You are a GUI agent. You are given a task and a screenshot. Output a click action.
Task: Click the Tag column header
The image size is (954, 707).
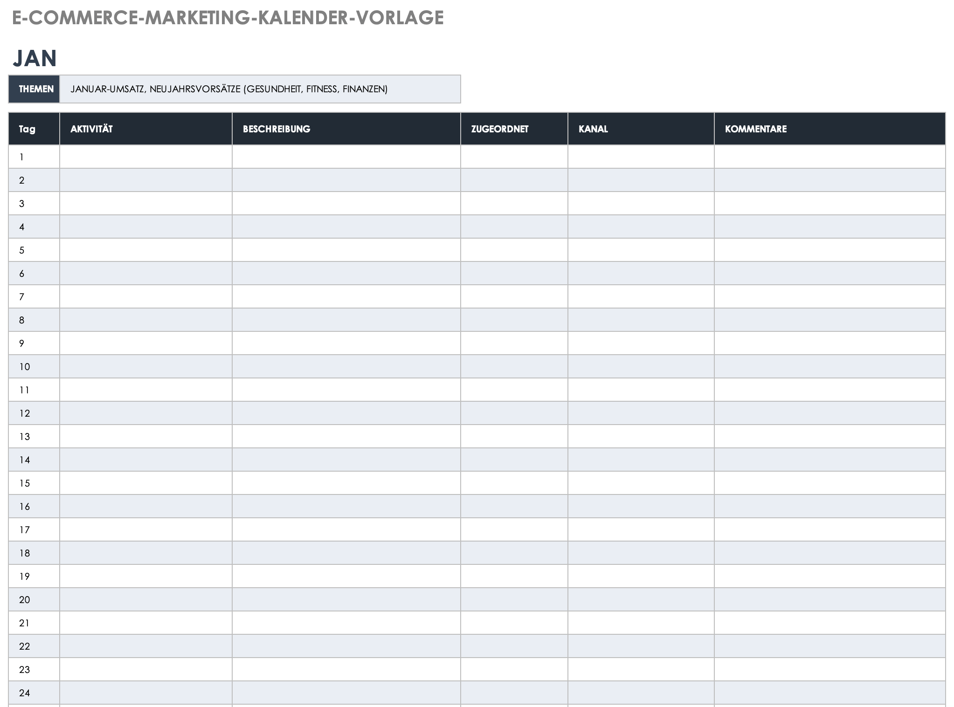(x=34, y=129)
